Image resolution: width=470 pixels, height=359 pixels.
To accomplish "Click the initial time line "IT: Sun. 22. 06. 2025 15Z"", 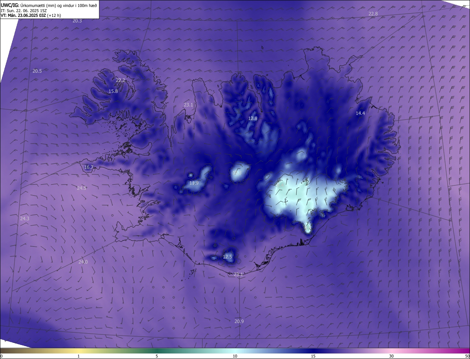I will click(x=24, y=11).
